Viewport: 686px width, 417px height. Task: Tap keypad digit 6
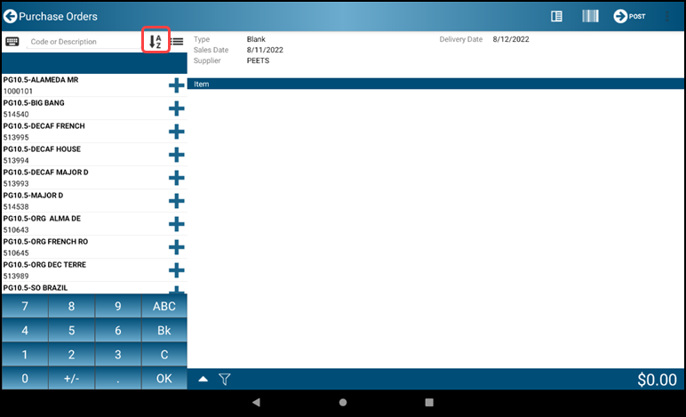pos(117,331)
